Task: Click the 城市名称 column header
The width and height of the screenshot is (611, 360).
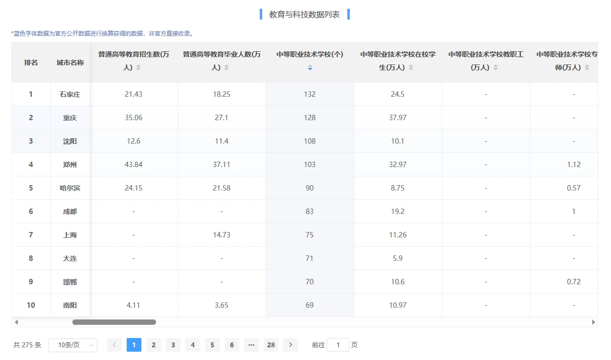Action: (x=70, y=63)
